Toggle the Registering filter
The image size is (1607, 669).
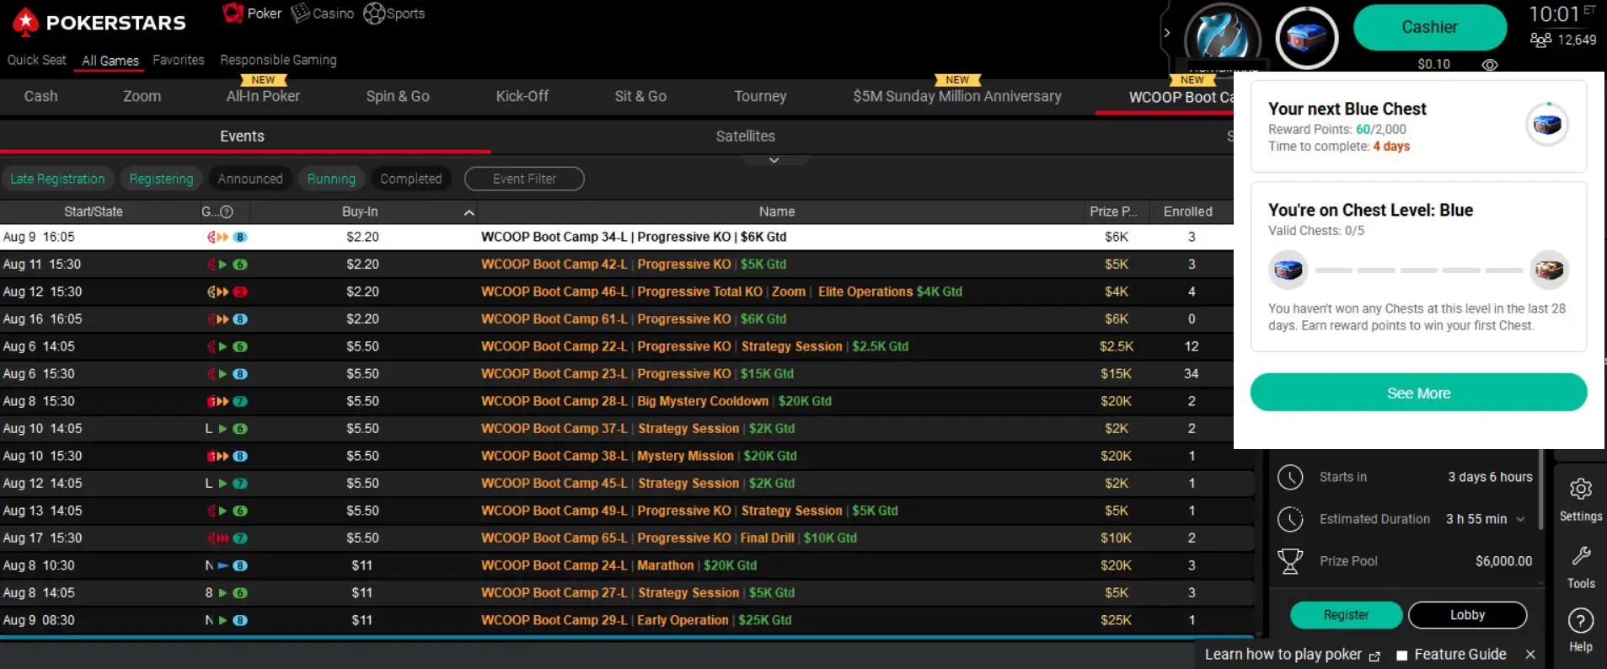pos(161,179)
